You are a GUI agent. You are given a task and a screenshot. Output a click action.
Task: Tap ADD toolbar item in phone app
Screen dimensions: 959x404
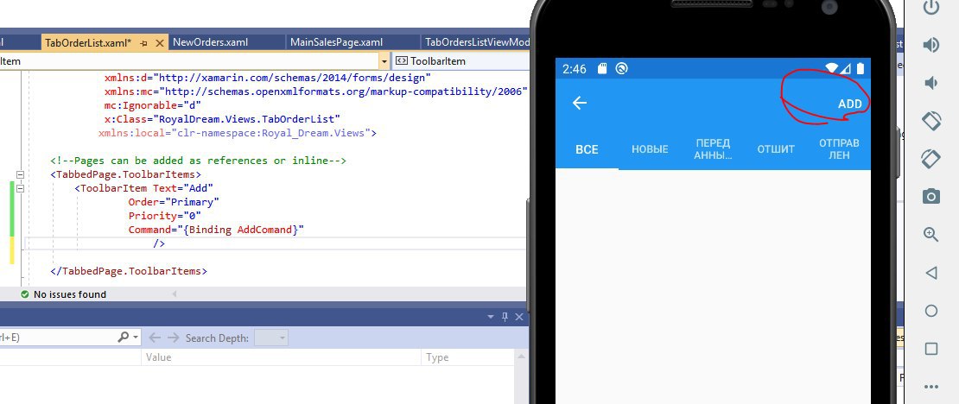849,104
